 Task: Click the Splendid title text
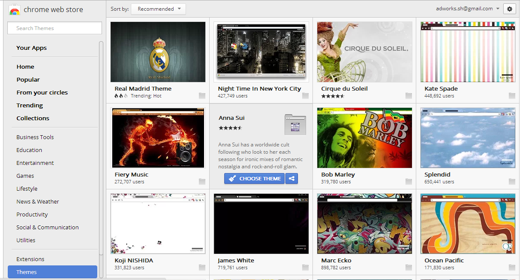coord(437,175)
